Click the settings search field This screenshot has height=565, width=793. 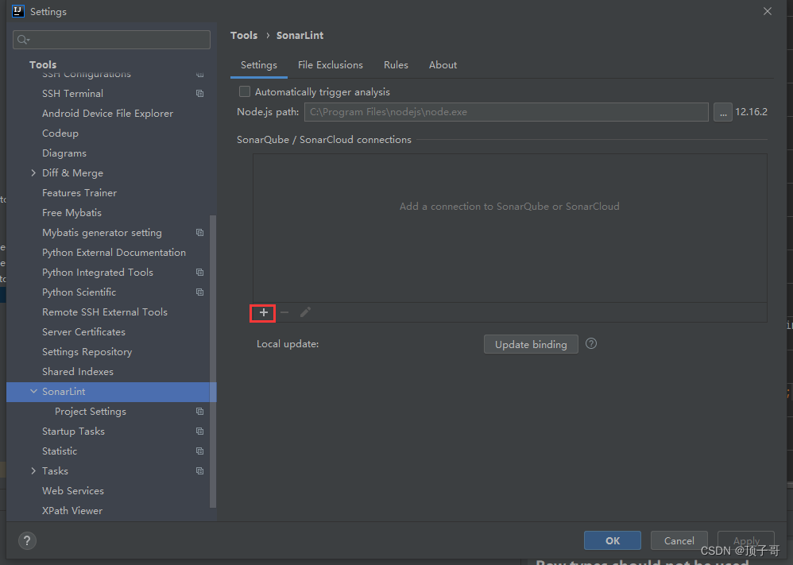tap(111, 40)
